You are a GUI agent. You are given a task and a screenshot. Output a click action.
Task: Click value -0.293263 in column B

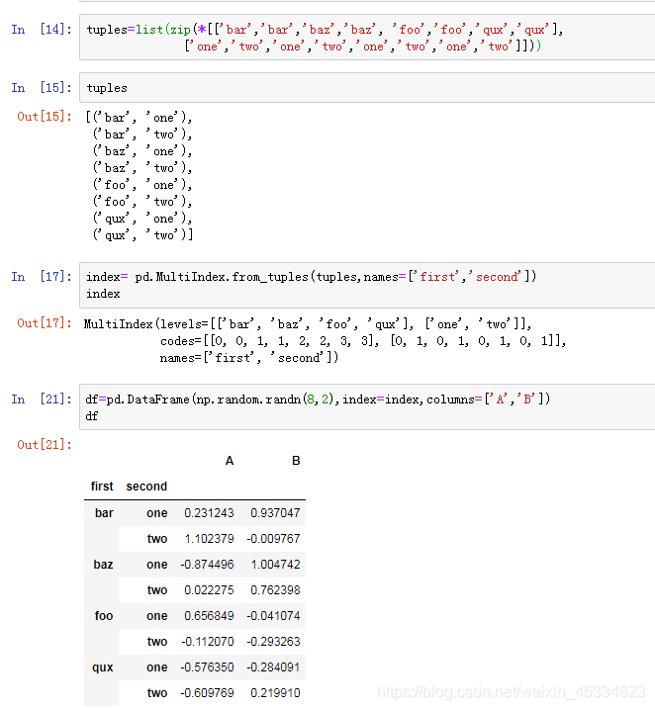273,642
